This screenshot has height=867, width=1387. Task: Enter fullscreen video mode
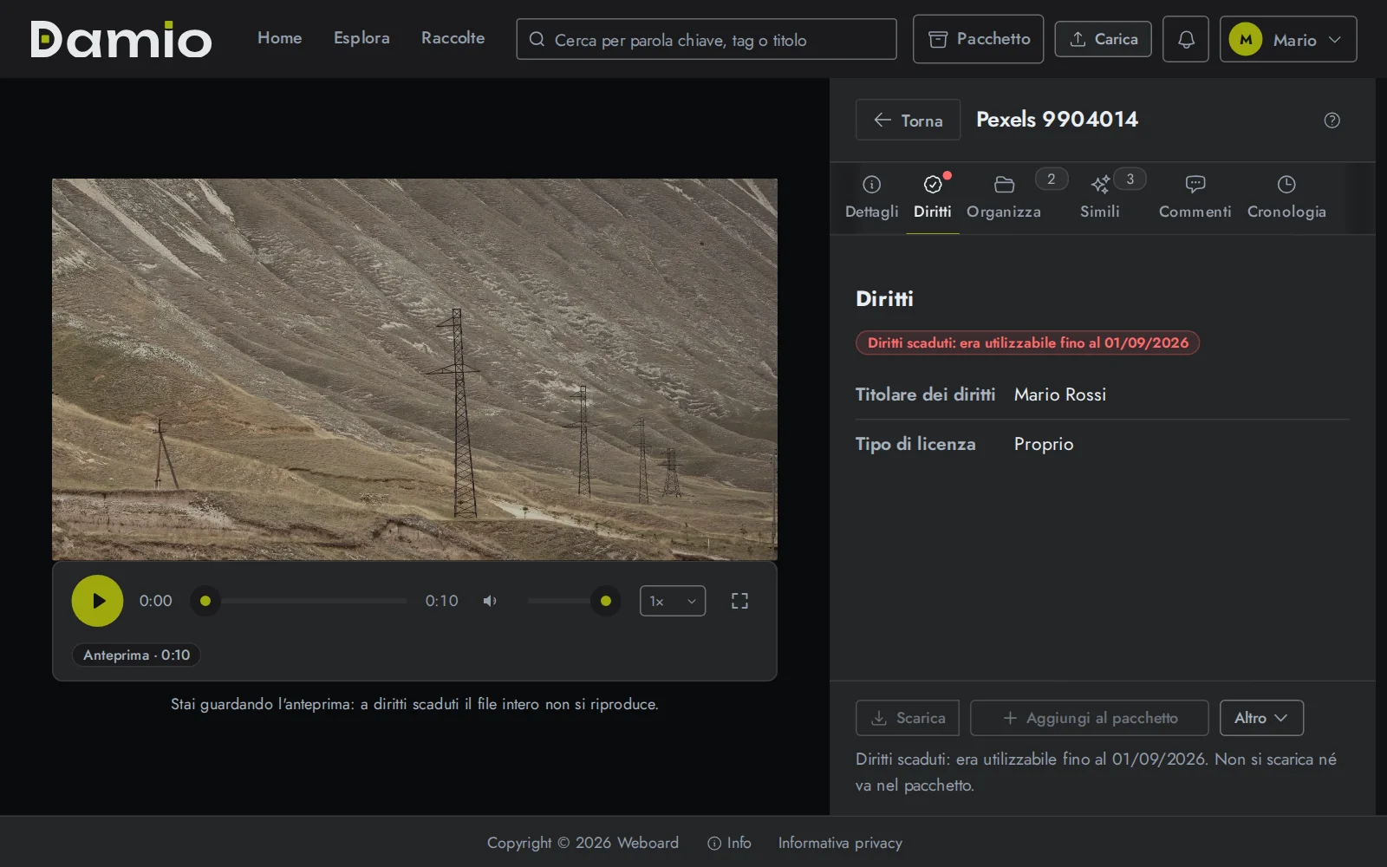739,601
